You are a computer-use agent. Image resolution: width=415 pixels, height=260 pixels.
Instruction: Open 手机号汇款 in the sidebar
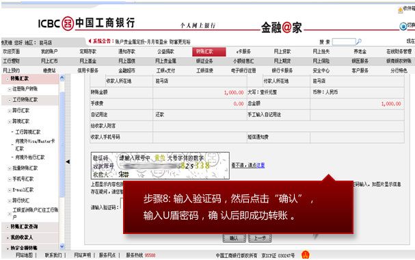click(23, 179)
